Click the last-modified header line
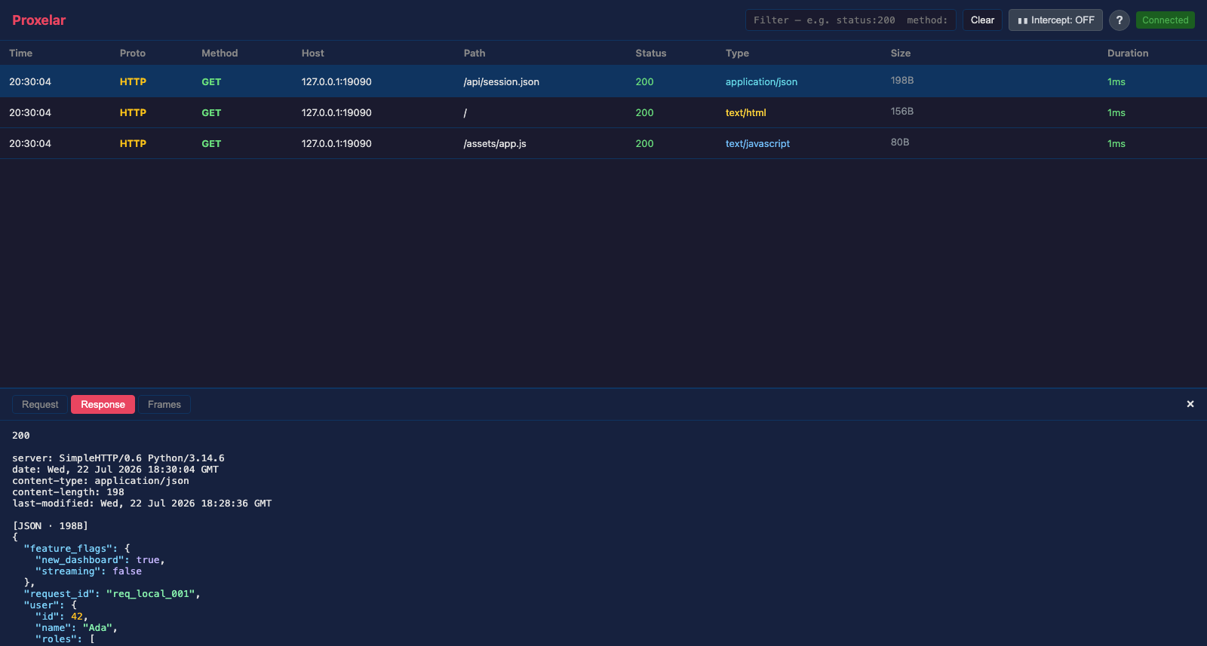Screen dimensions: 1207x646 [x=142, y=504]
